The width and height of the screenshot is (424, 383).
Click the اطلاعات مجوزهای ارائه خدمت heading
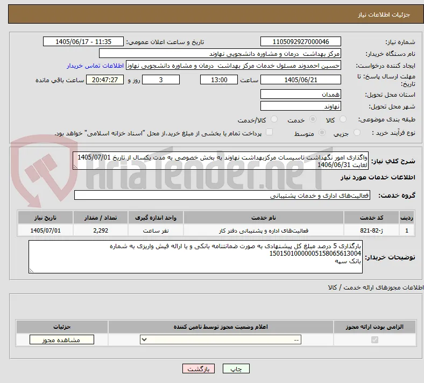tap(376, 287)
